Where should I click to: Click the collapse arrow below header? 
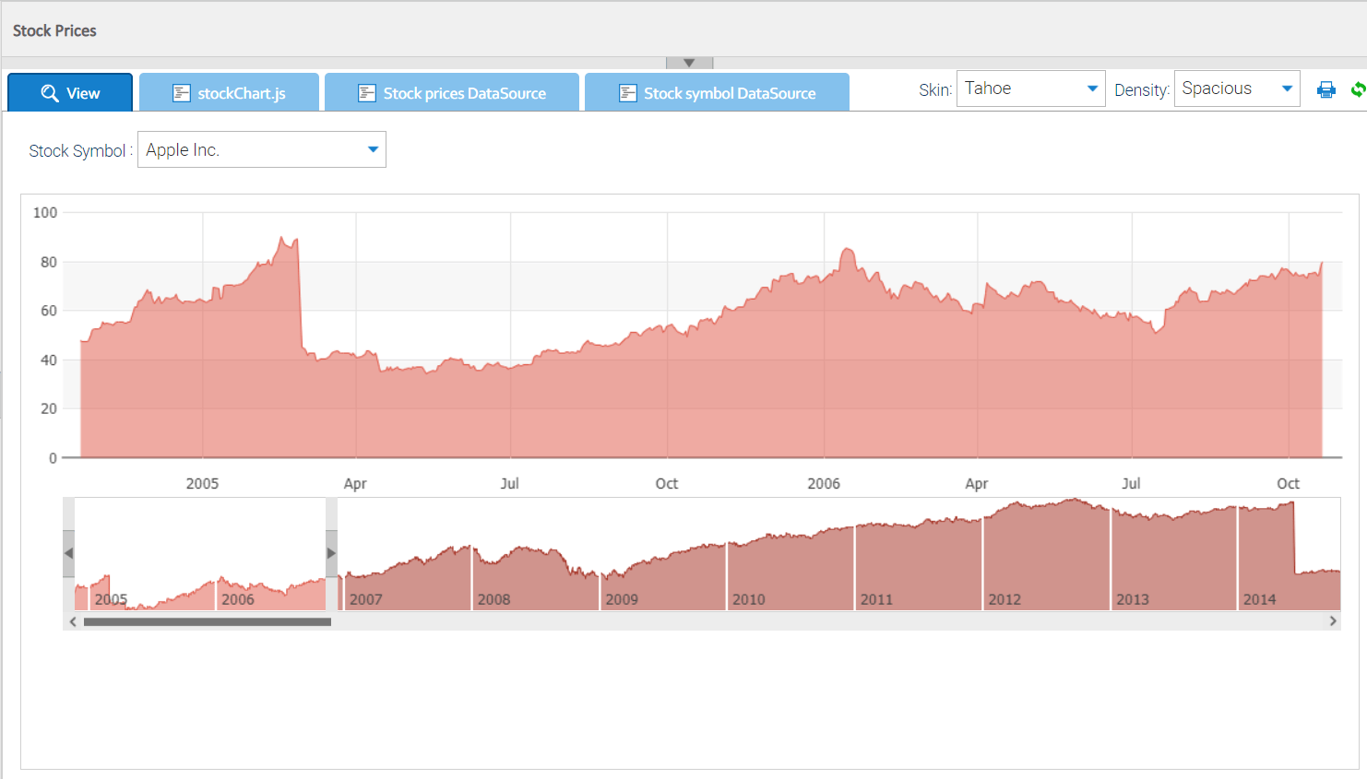(689, 63)
